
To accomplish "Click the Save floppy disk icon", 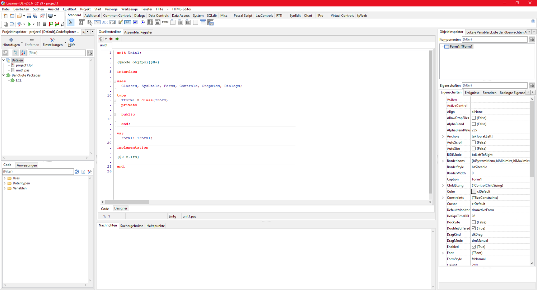I will [x=29, y=16].
